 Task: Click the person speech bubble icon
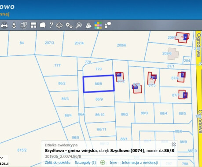pyautogui.click(x=108, y=25)
